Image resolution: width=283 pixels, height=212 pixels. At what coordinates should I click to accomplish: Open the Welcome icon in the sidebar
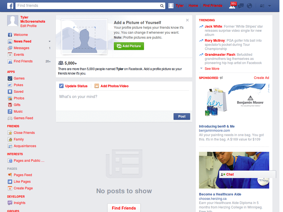tap(10, 35)
